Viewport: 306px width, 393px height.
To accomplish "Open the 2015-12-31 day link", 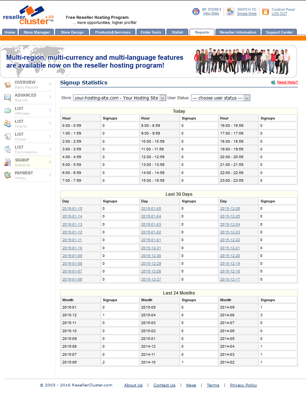I will tap(151, 248).
